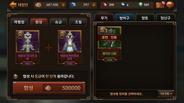Select the 합성 tab
Screen dimensions: 184x103
point(39,22)
